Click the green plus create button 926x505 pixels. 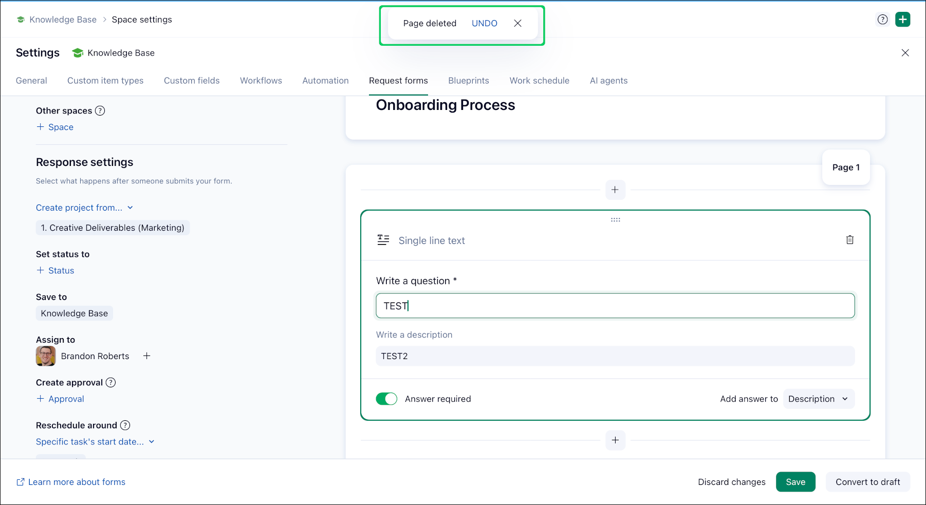(902, 20)
